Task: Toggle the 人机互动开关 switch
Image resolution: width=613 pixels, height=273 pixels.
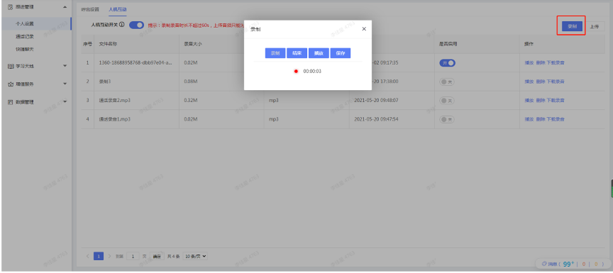Action: 136,25
